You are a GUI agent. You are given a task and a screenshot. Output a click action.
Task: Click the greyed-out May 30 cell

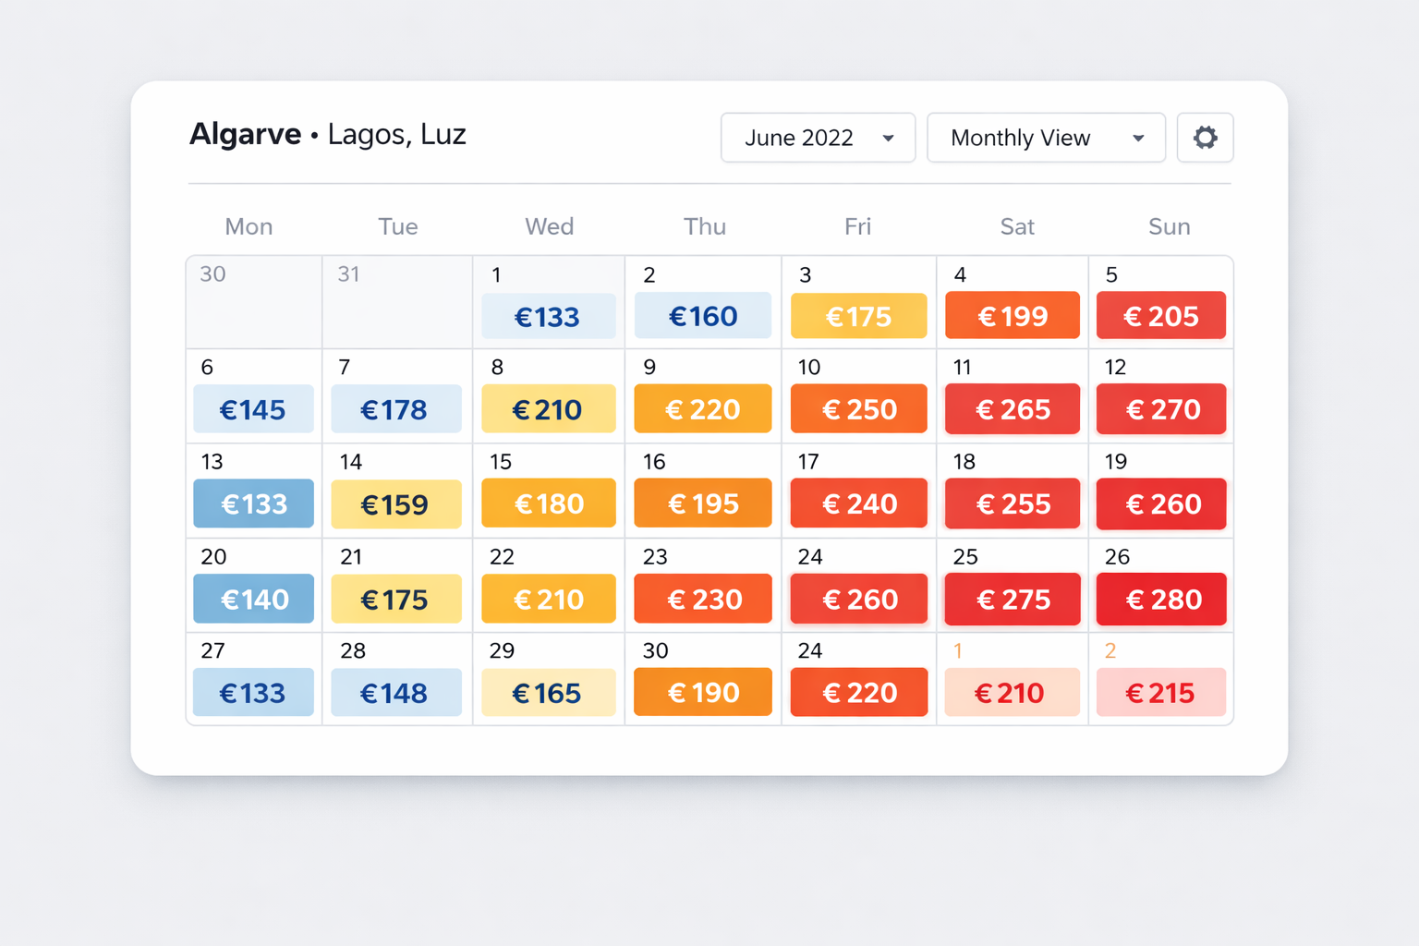tap(254, 303)
